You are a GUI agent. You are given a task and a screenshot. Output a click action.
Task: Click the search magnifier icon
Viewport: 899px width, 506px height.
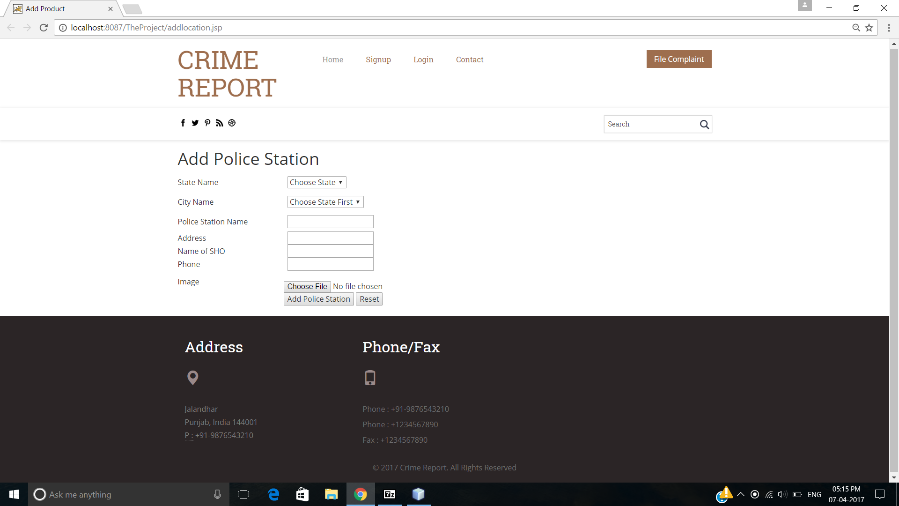(704, 124)
